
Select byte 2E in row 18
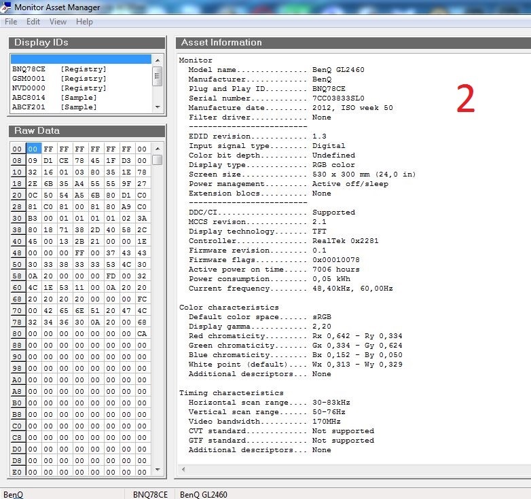click(x=33, y=183)
